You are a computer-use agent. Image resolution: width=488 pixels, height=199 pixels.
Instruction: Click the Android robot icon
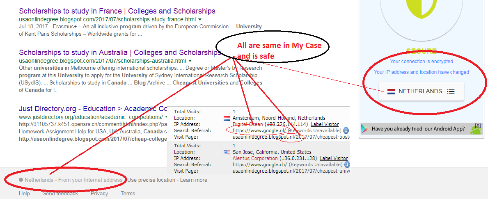475,129
